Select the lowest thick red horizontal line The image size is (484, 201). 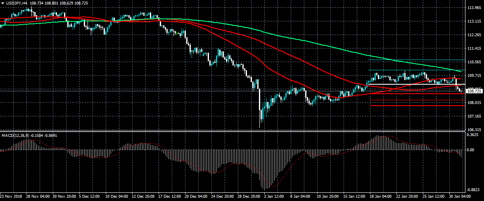418,105
